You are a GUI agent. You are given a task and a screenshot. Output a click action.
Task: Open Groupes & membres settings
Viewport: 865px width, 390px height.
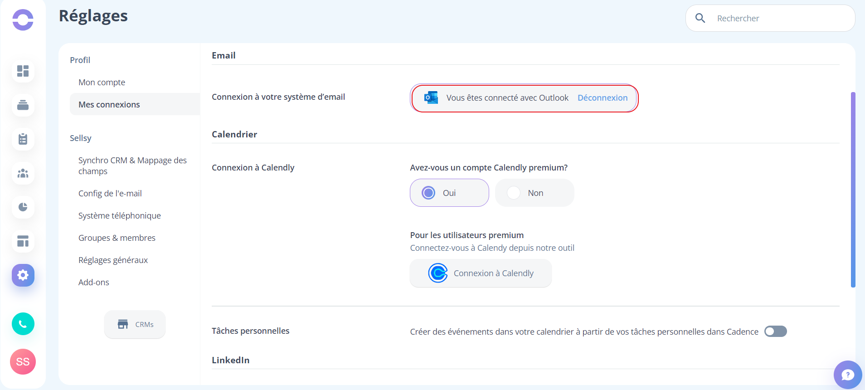[x=117, y=238]
